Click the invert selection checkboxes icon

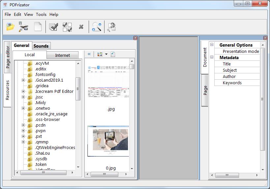coord(67,27)
